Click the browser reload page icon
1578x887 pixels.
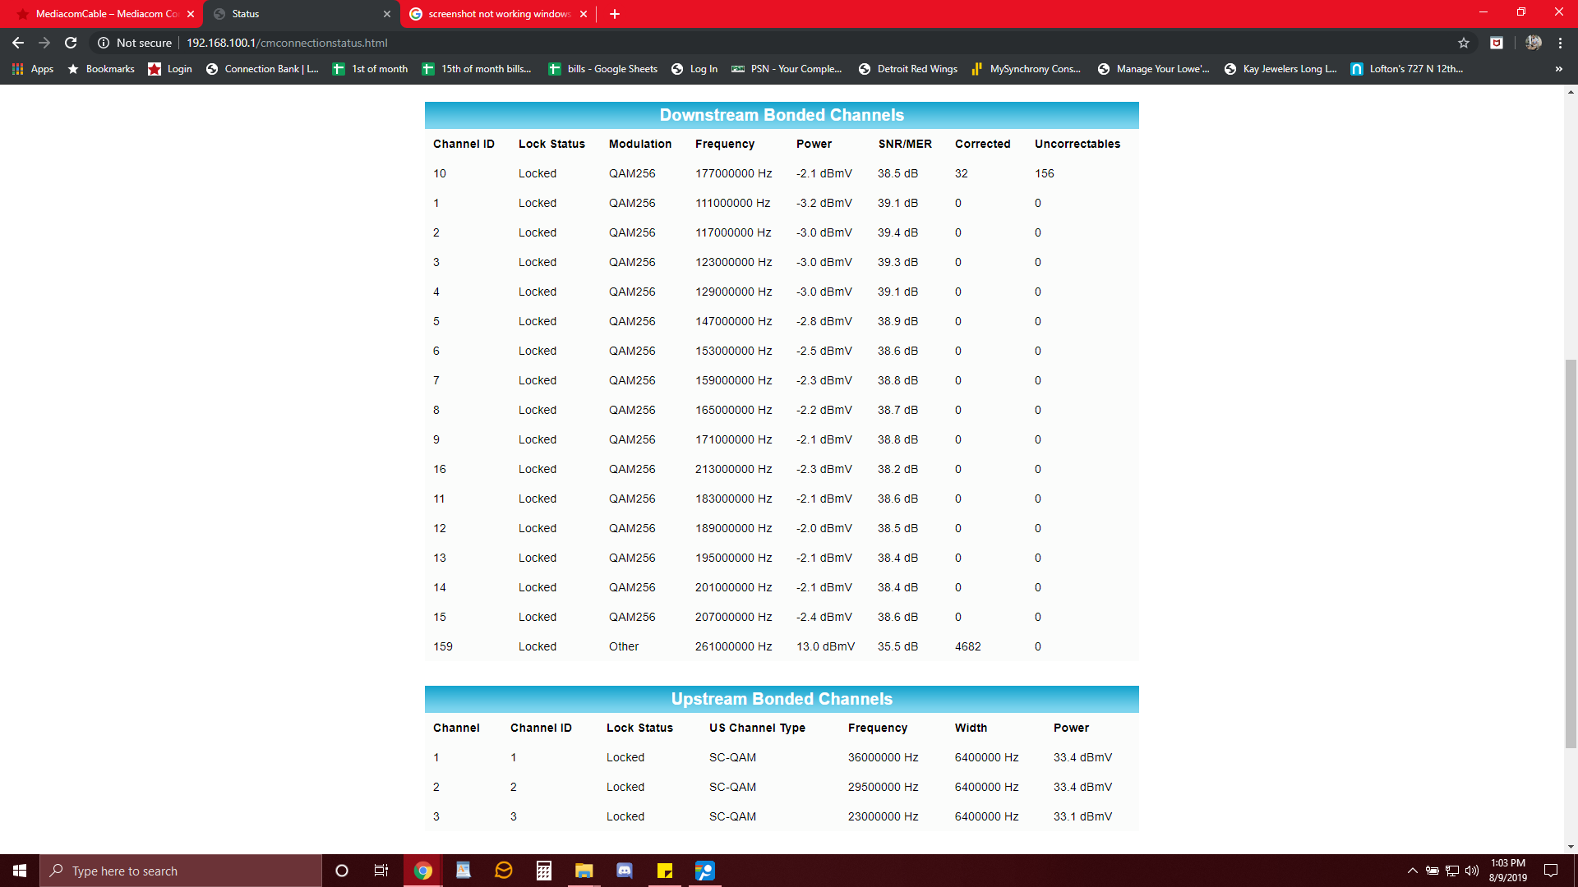pos(71,43)
